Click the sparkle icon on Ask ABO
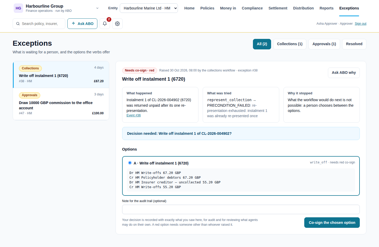The image size is (379, 247). [x=73, y=23]
